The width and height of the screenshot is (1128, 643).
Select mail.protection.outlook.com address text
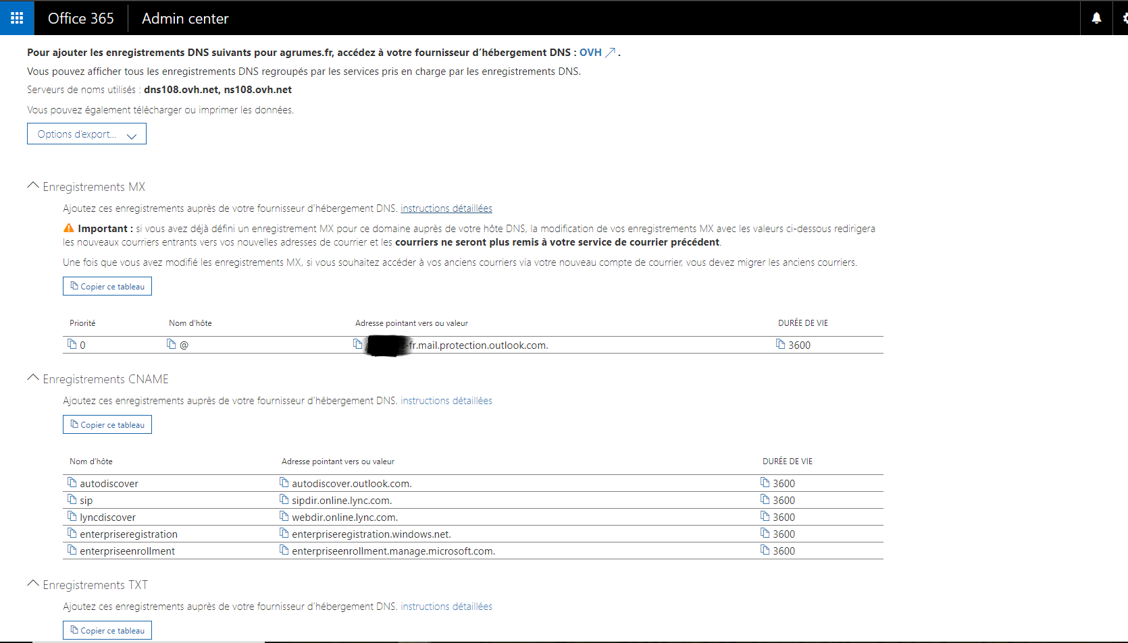coord(457,345)
